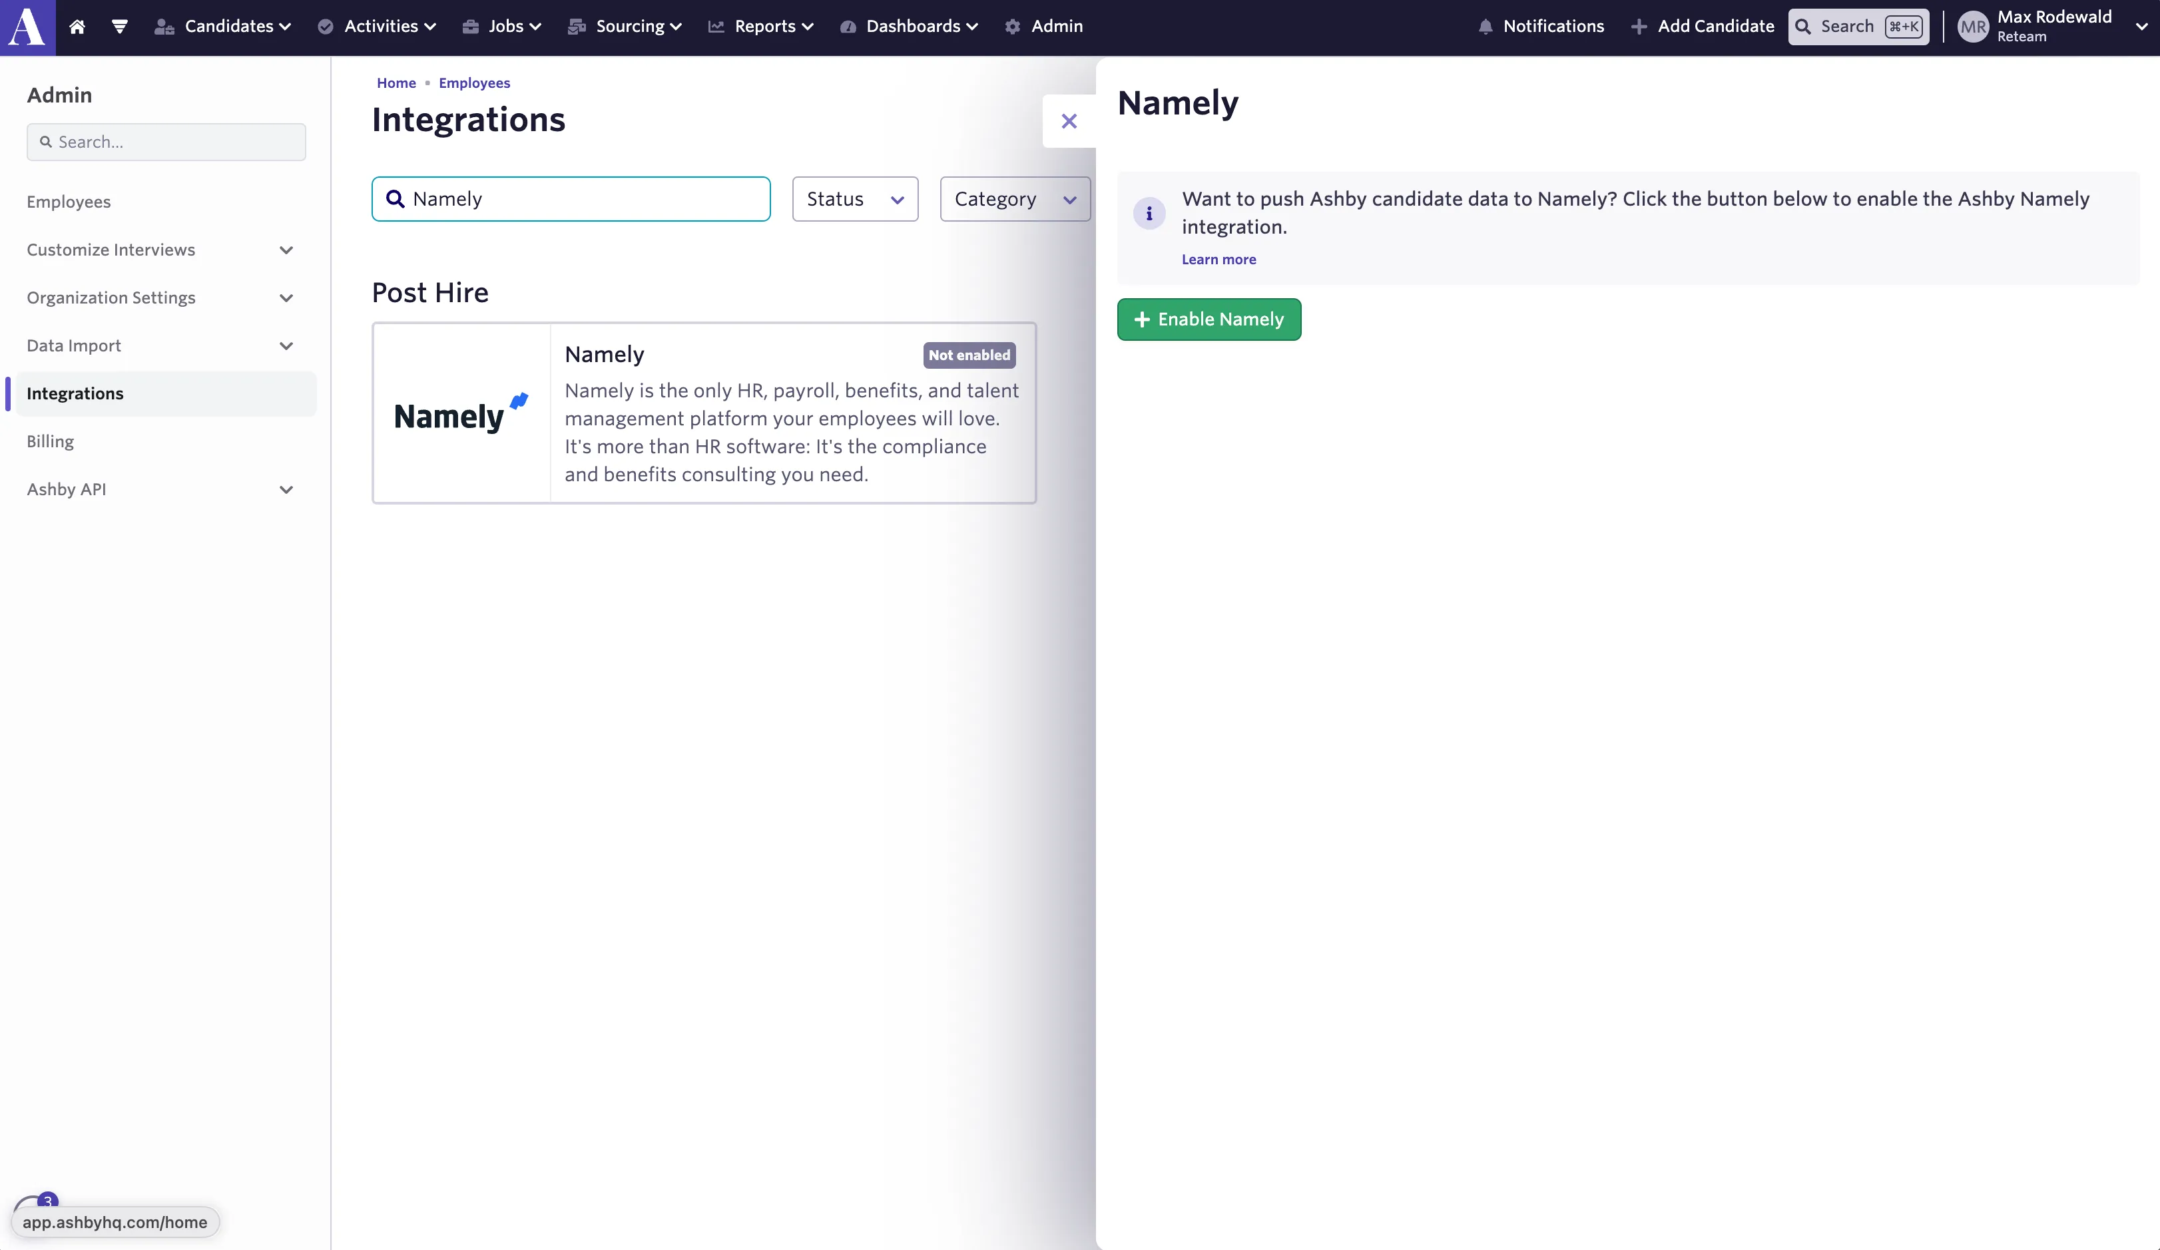Open the Reports menu

point(760,27)
